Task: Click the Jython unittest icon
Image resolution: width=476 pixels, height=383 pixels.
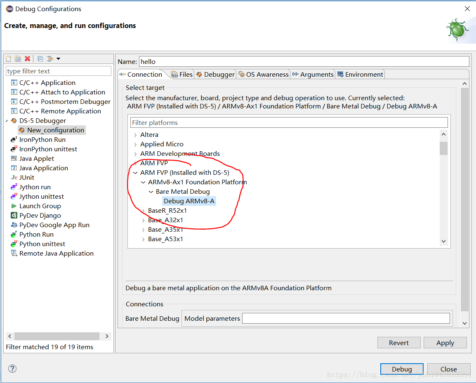Action: [14, 196]
